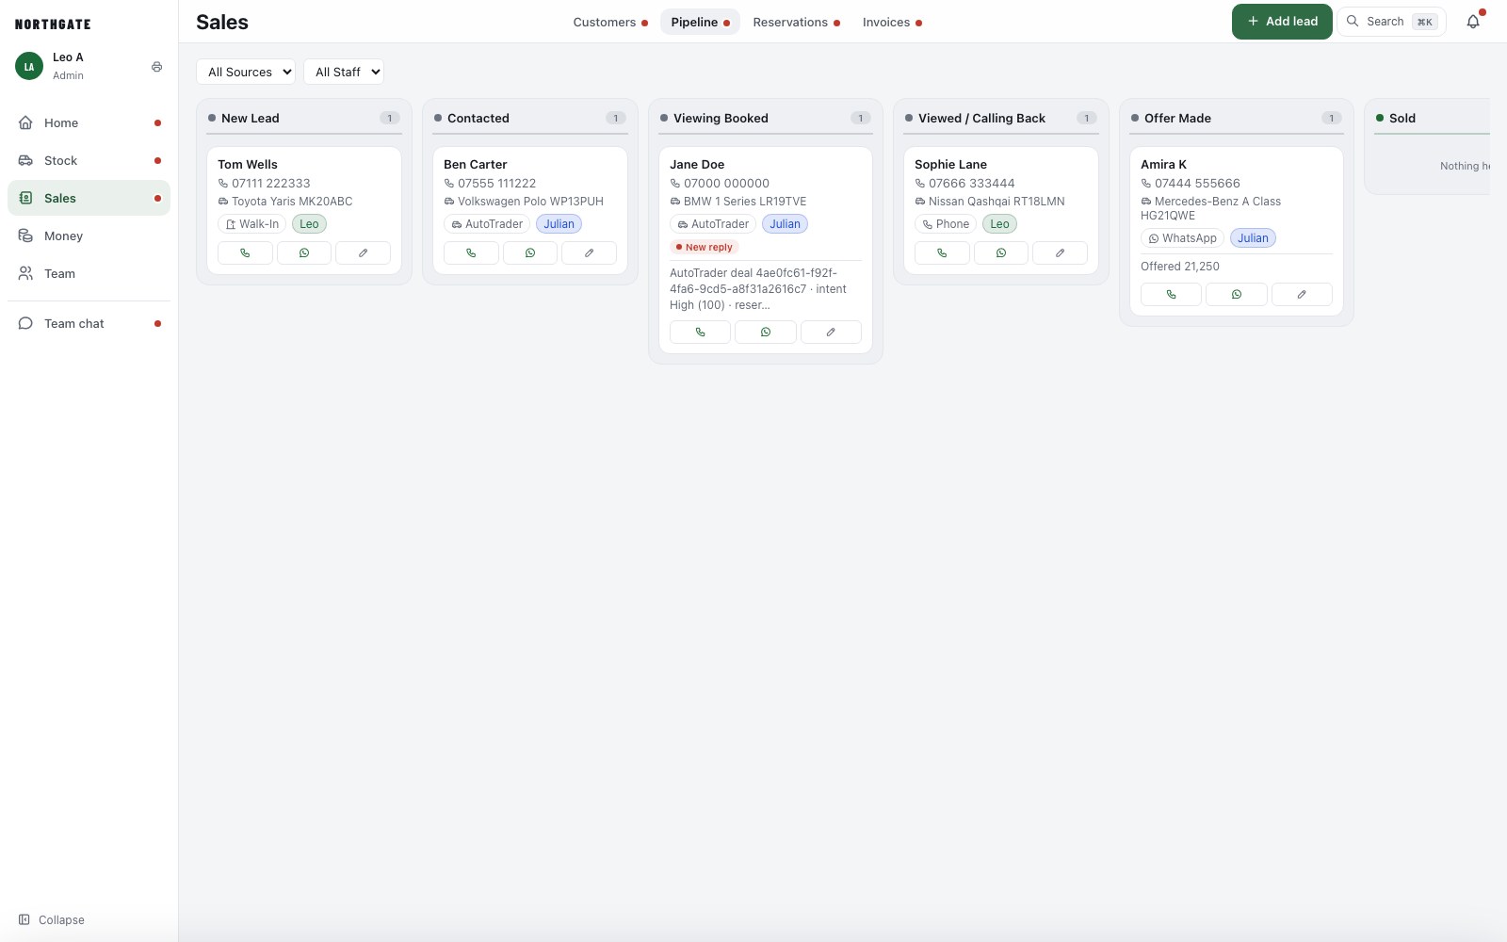Click the Search field

pyautogui.click(x=1391, y=22)
